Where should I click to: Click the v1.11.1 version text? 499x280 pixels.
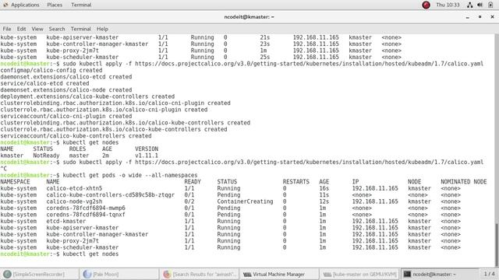147,156
